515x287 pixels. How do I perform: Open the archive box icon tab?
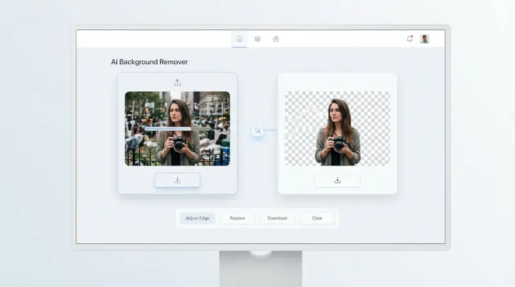click(x=276, y=39)
